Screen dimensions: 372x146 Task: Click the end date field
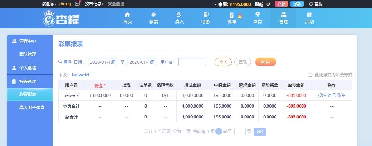click(142, 62)
